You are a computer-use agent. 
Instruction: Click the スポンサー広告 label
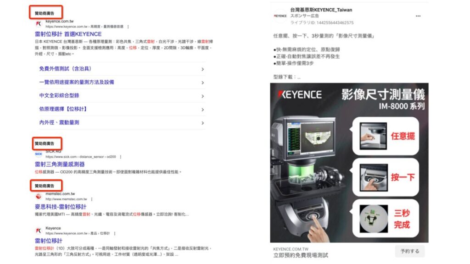point(305,16)
